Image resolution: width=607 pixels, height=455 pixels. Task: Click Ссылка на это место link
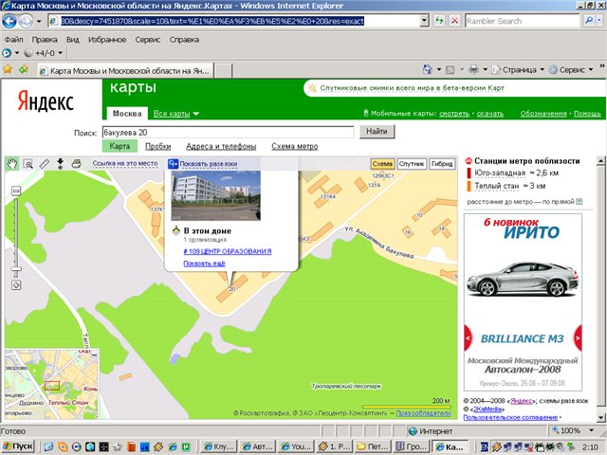(125, 164)
